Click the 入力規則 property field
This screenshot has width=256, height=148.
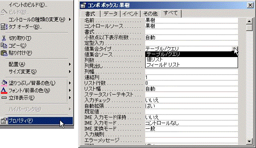point(191,134)
